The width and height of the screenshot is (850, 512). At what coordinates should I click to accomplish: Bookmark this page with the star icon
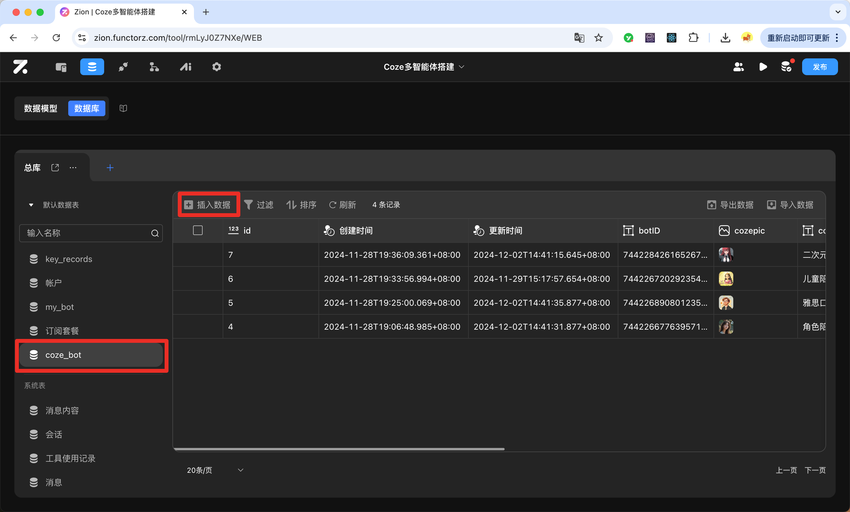599,38
